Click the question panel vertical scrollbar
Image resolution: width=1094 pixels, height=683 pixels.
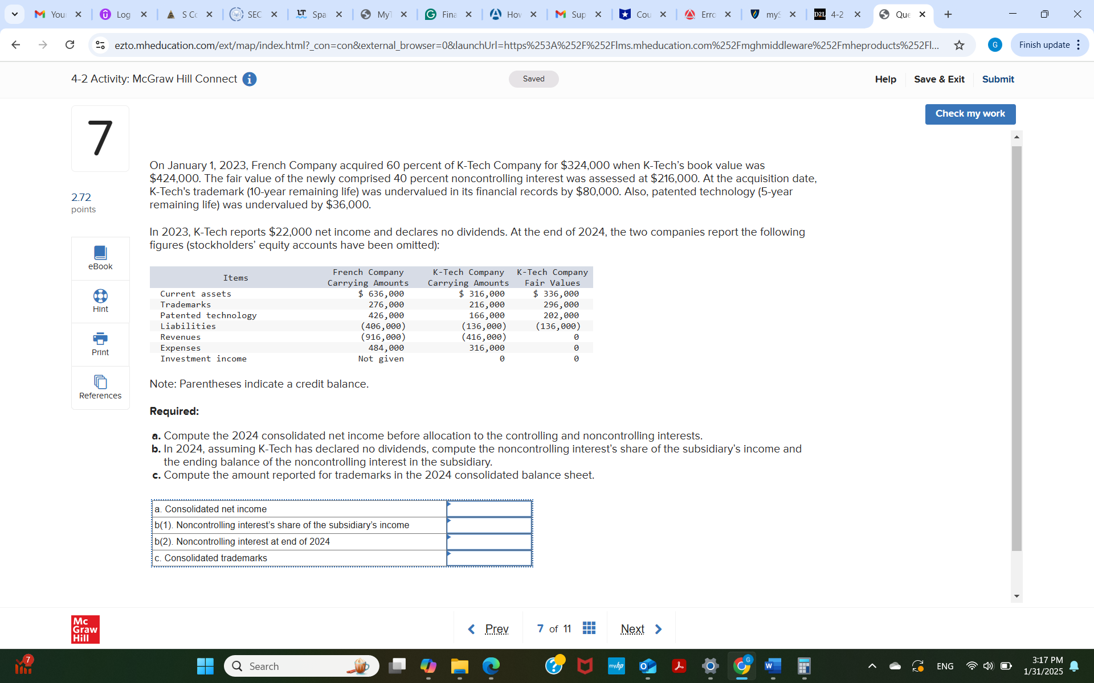1017,348
